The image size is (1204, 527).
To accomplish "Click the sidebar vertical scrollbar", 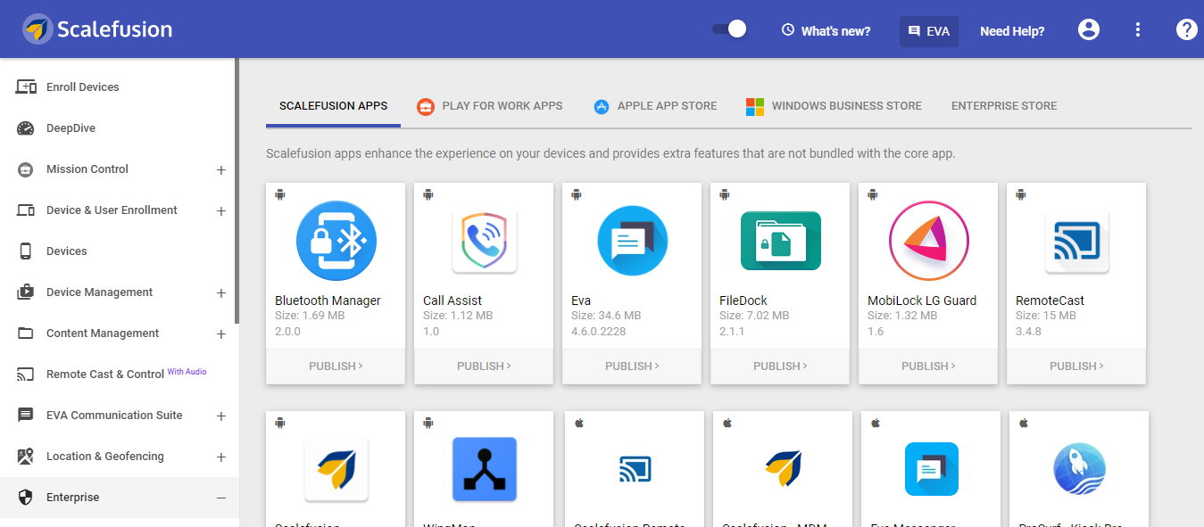I will (237, 190).
